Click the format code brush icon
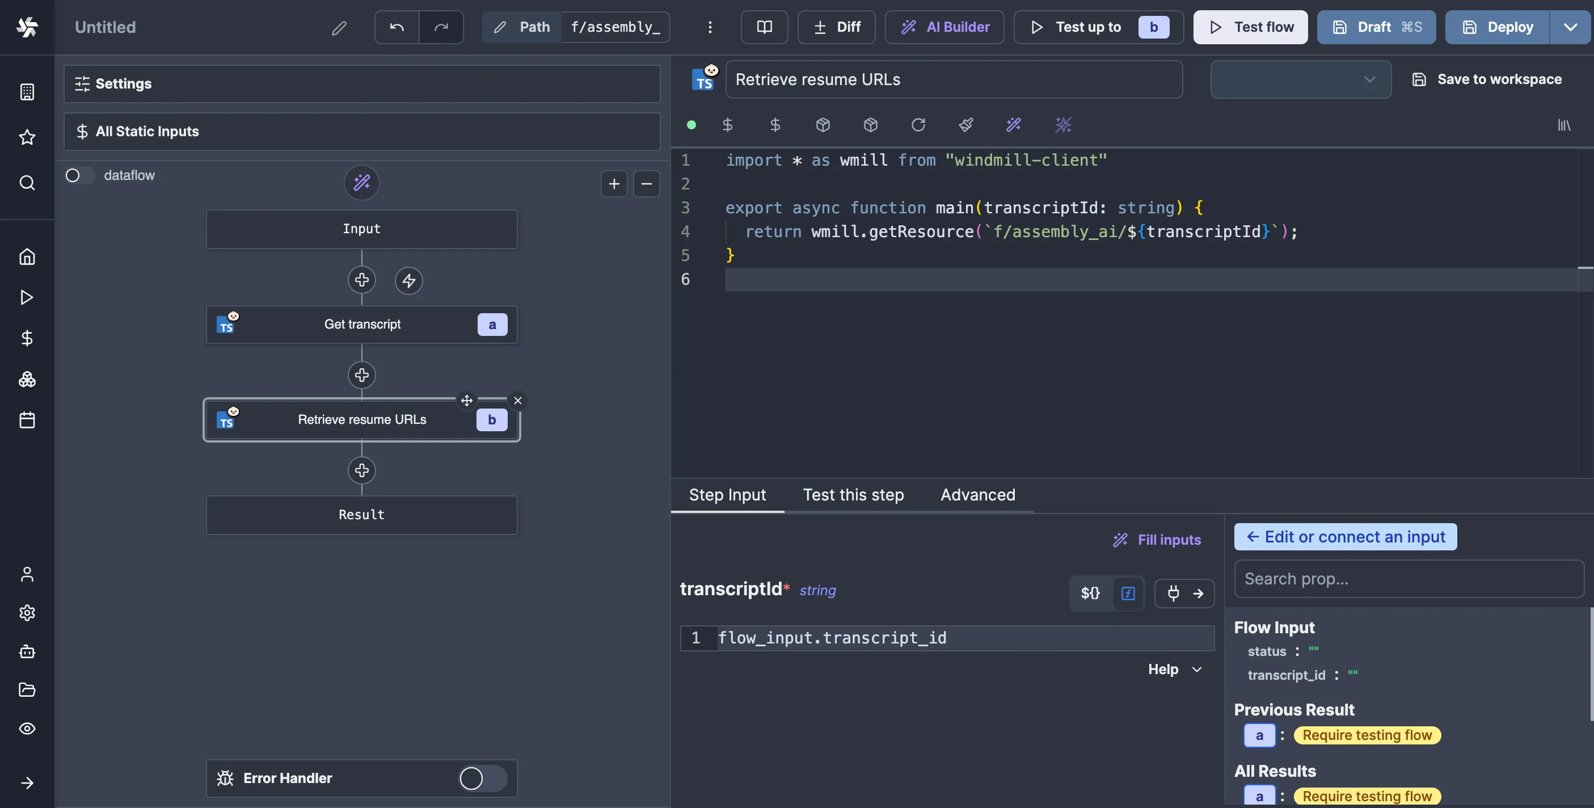Viewport: 1594px width, 808px height. click(966, 125)
